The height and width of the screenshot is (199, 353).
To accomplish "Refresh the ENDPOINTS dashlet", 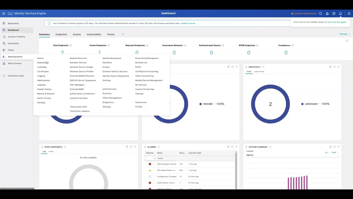I will click(335, 67).
